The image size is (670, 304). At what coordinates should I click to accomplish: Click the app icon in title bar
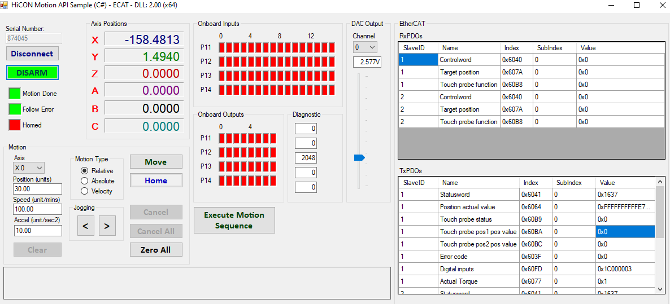tap(5, 5)
